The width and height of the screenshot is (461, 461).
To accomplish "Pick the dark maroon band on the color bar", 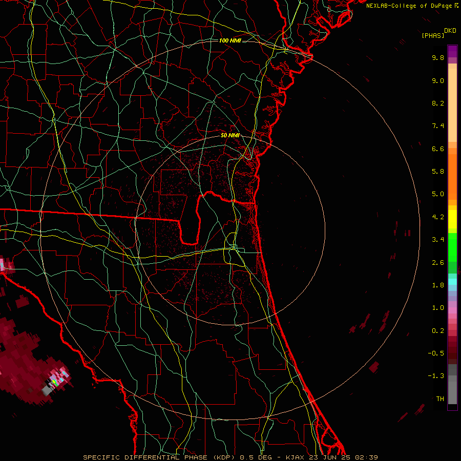I will click(x=452, y=350).
